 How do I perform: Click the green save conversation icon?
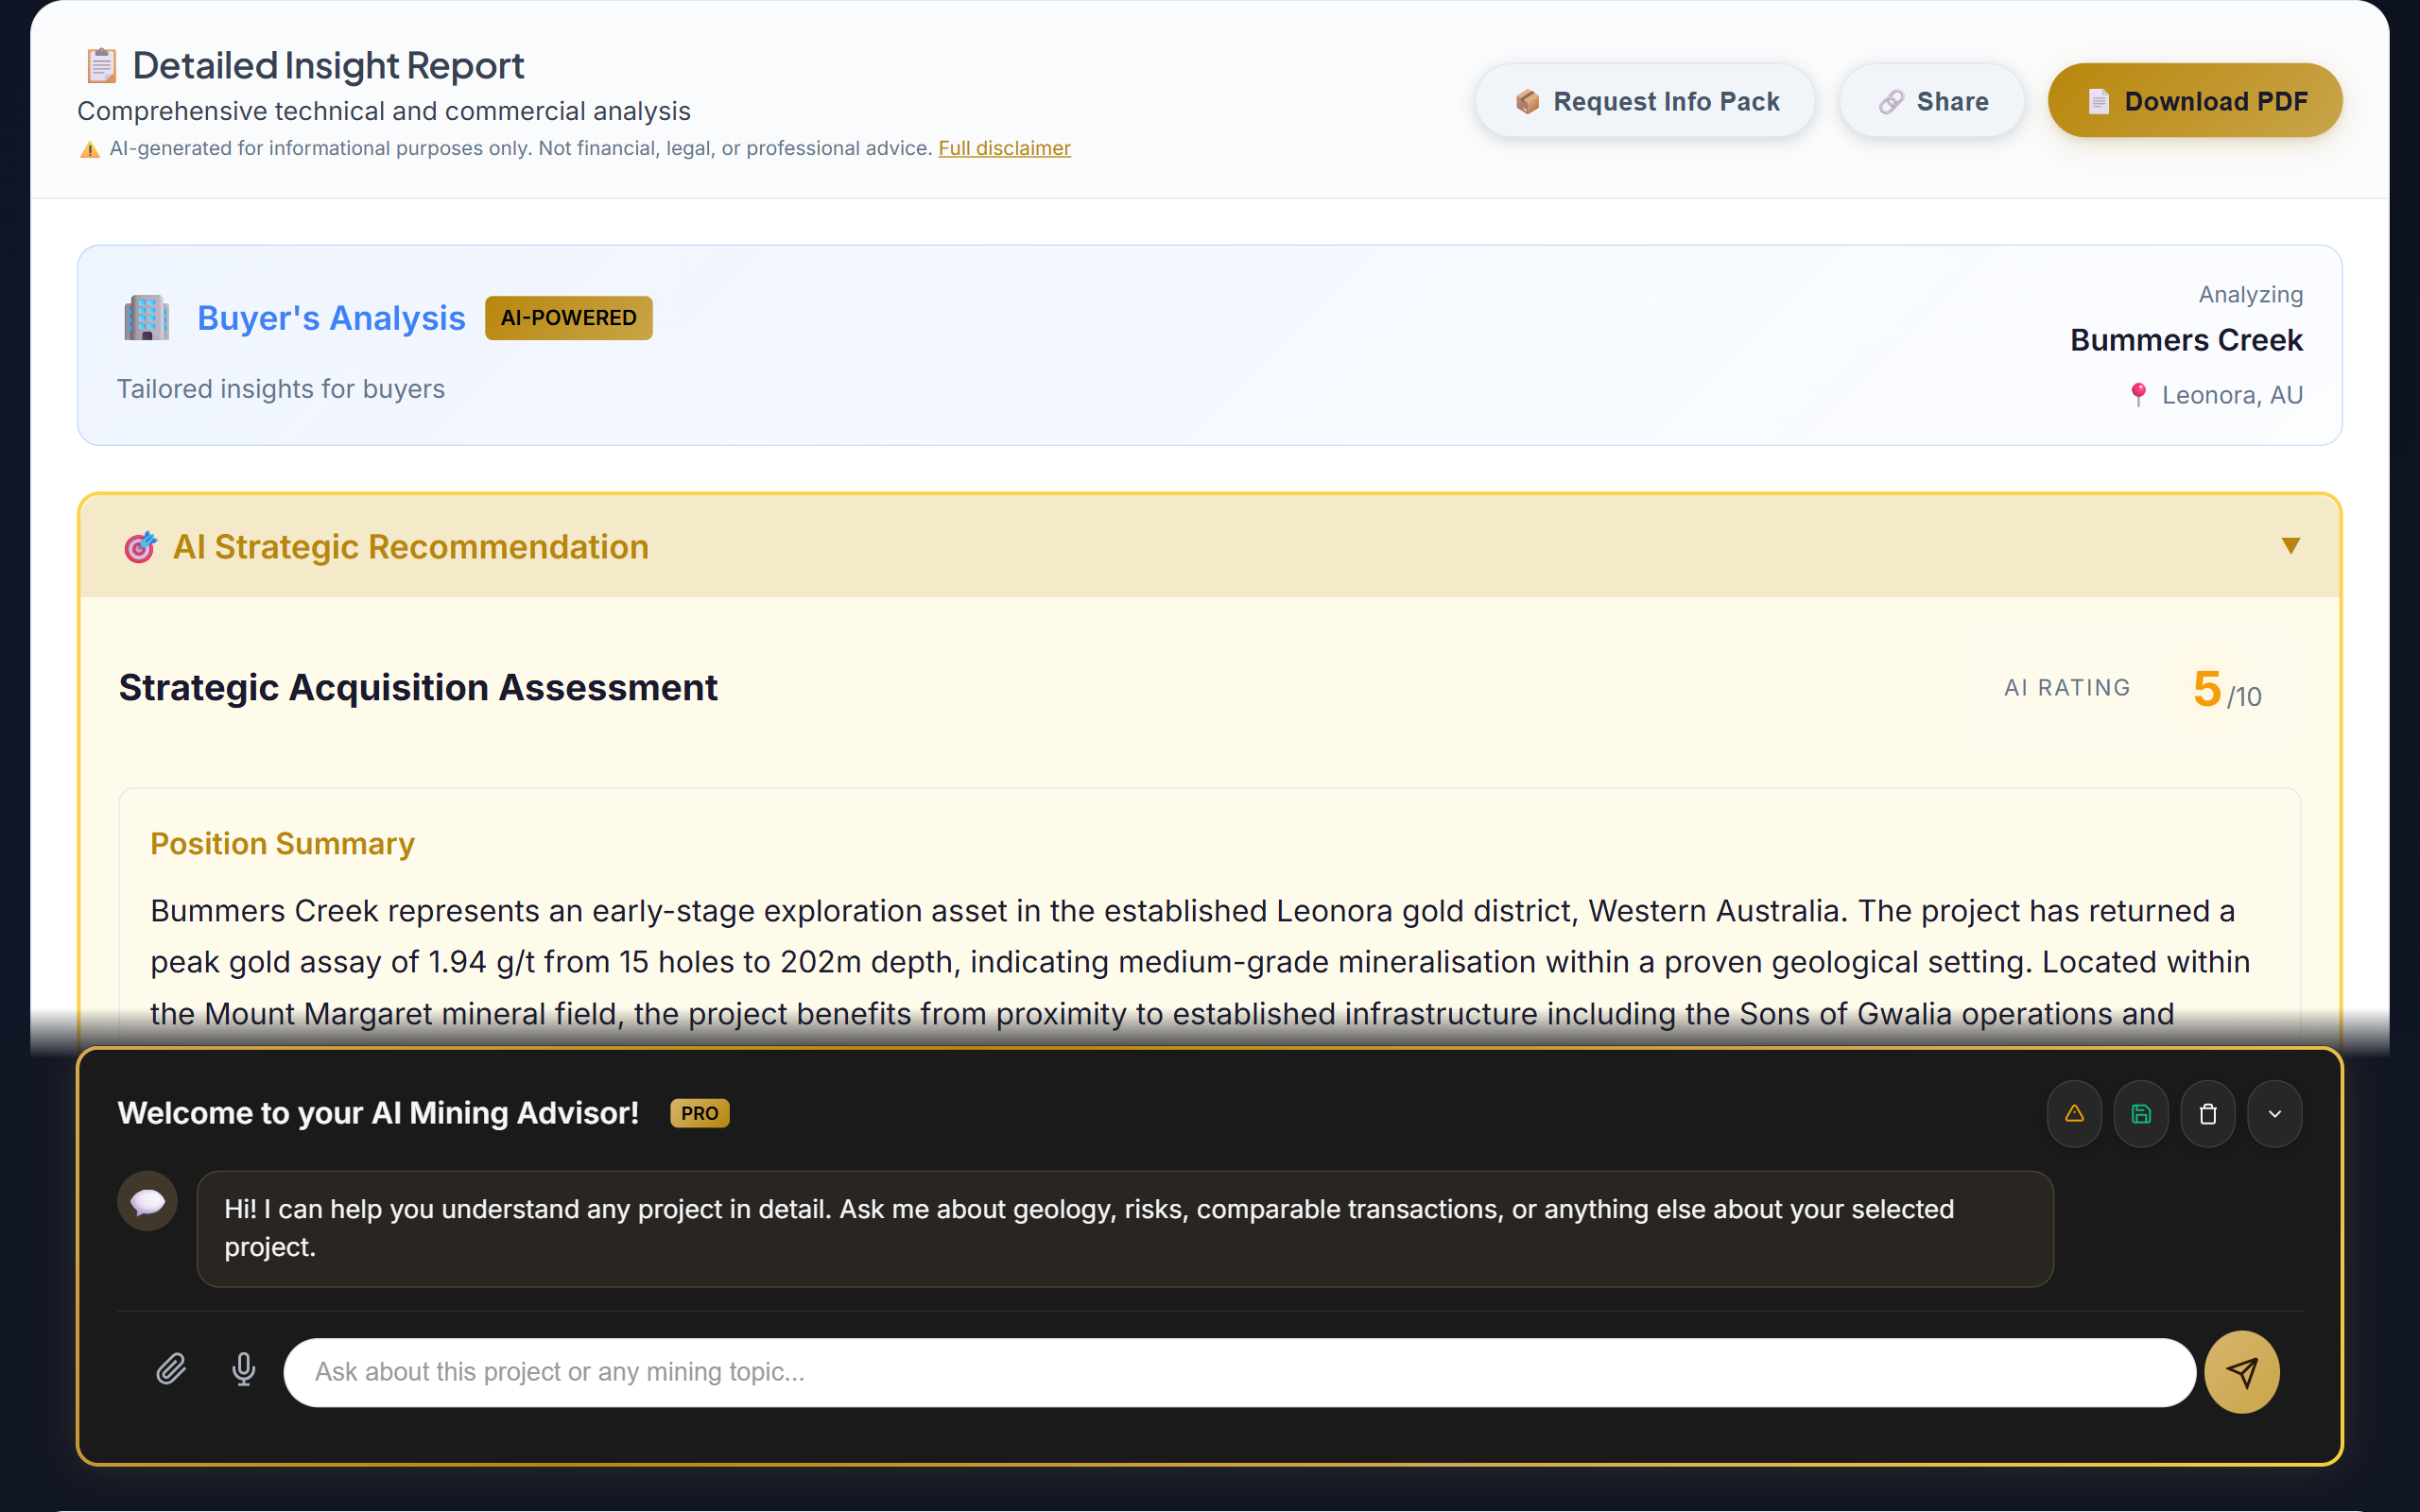2141,1113
